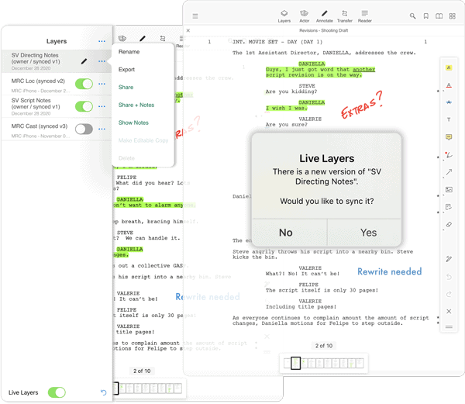Viewport: 465px width, 404px height.
Task: Toggle the SV Script Notes layer switch
Action: [x=84, y=106]
